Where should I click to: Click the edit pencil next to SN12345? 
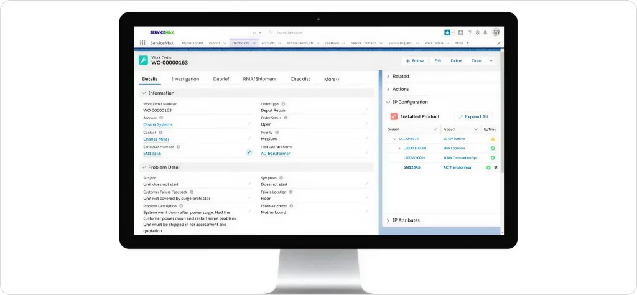pos(249,152)
